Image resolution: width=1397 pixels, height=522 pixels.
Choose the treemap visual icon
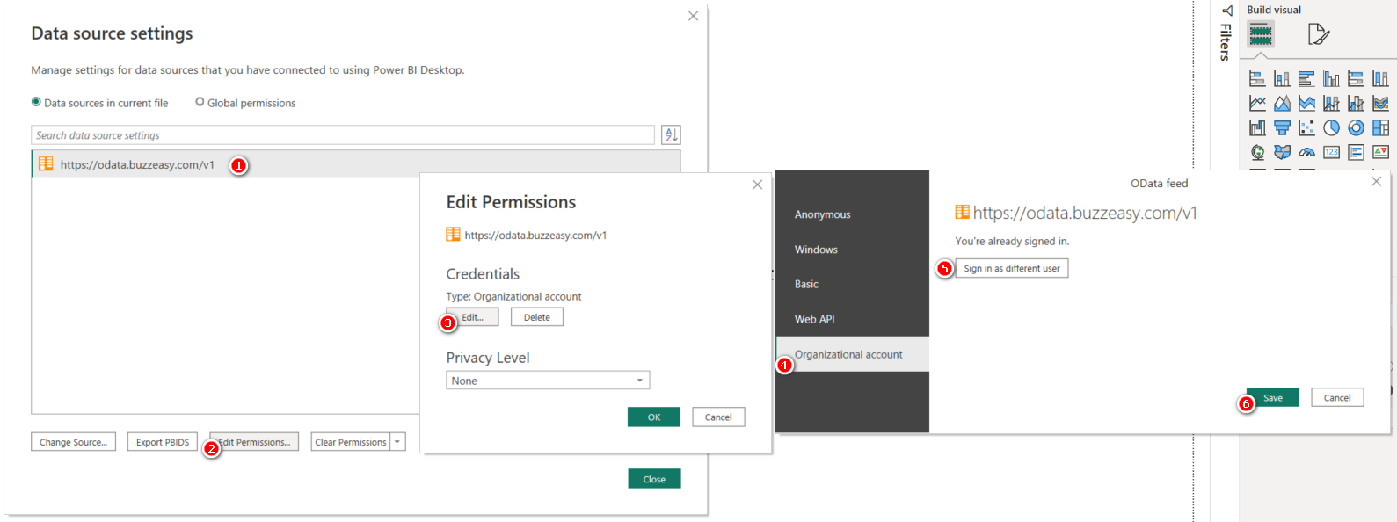[x=1380, y=128]
